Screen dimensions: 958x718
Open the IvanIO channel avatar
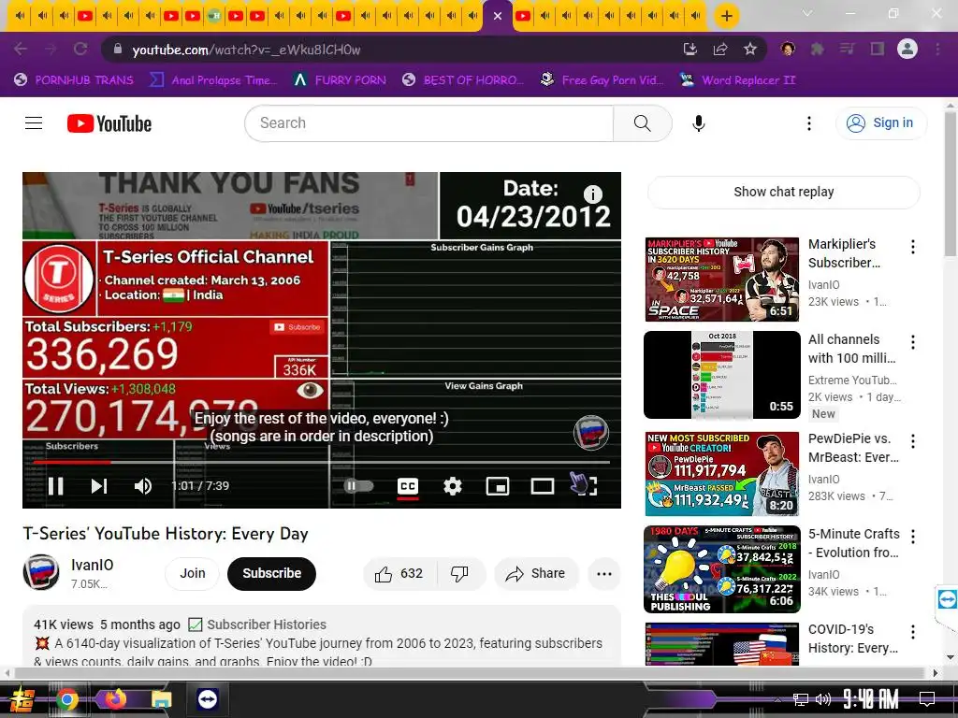(x=41, y=572)
